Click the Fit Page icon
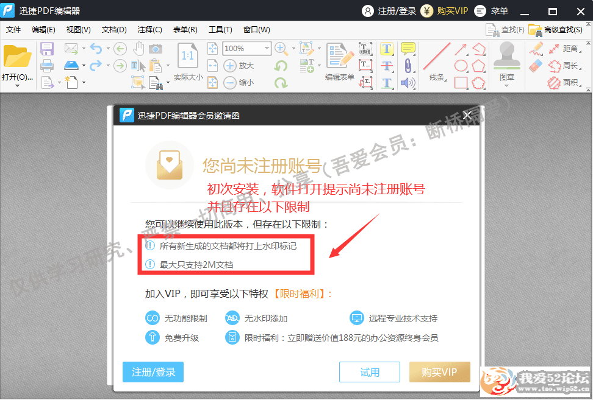Screen dimensions: 593x400 (x=212, y=49)
